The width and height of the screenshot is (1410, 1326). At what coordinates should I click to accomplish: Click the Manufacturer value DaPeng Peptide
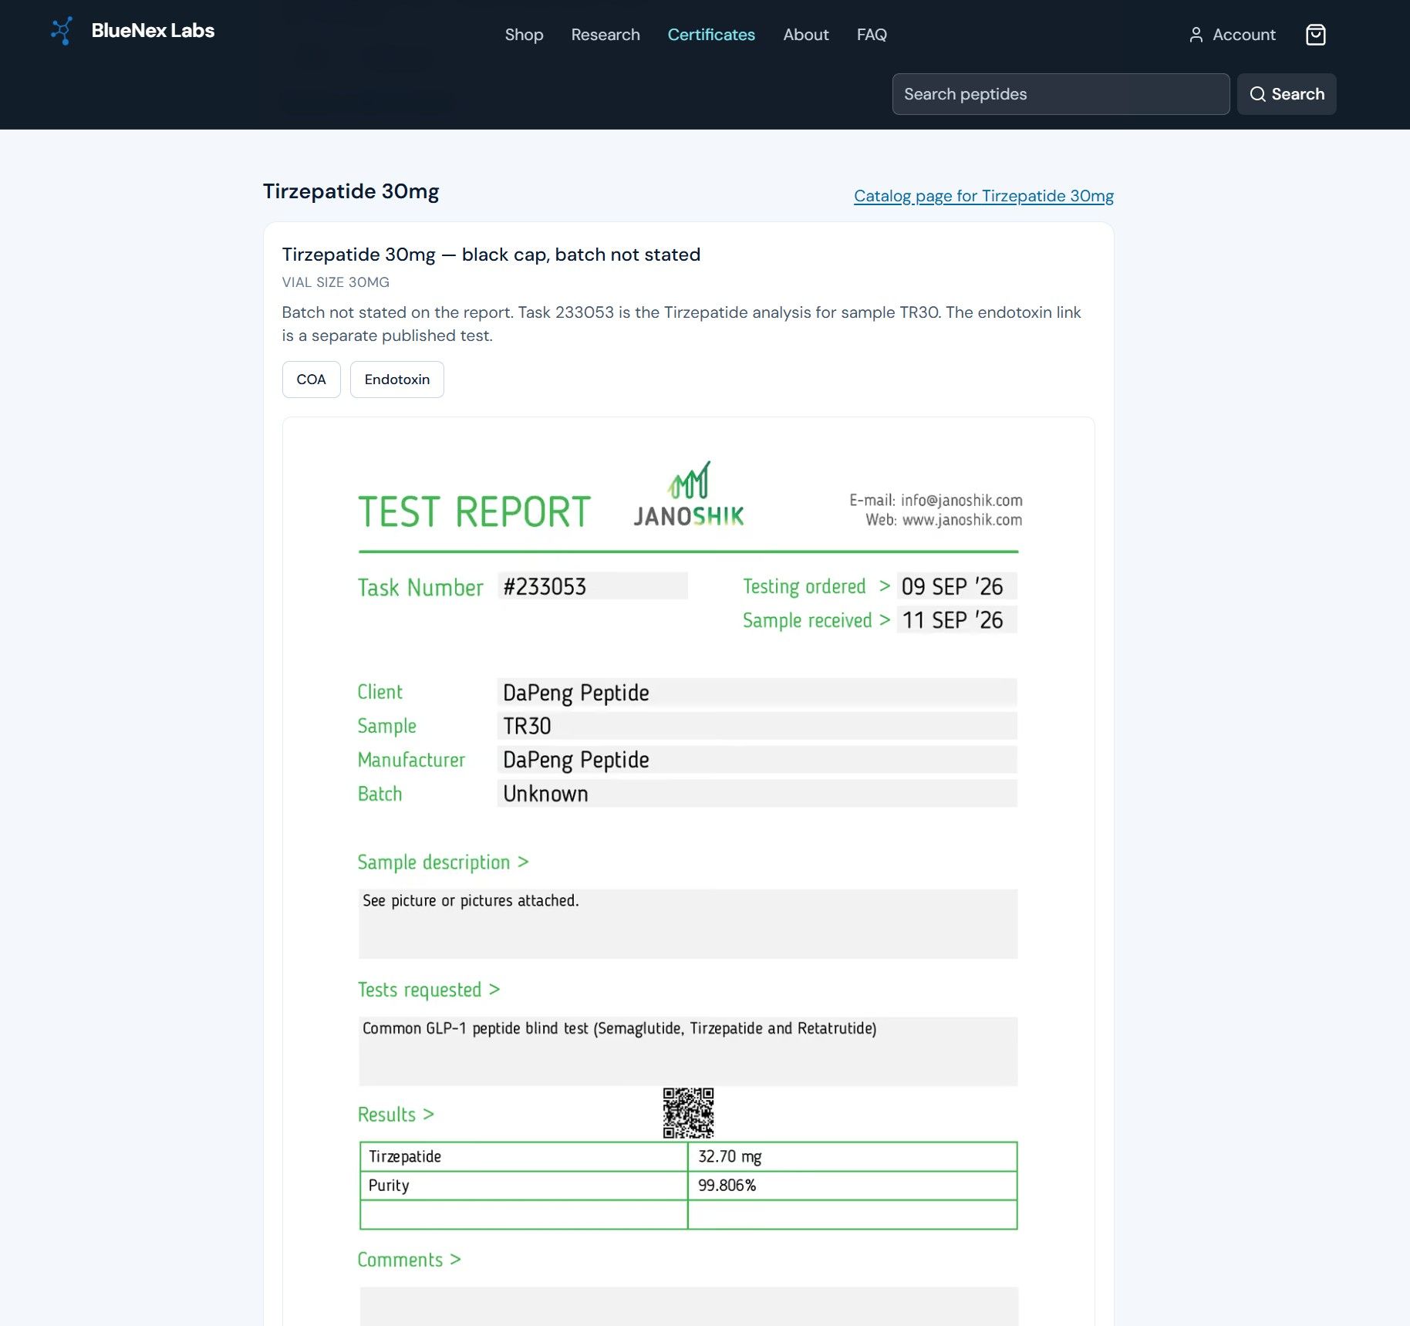575,760
